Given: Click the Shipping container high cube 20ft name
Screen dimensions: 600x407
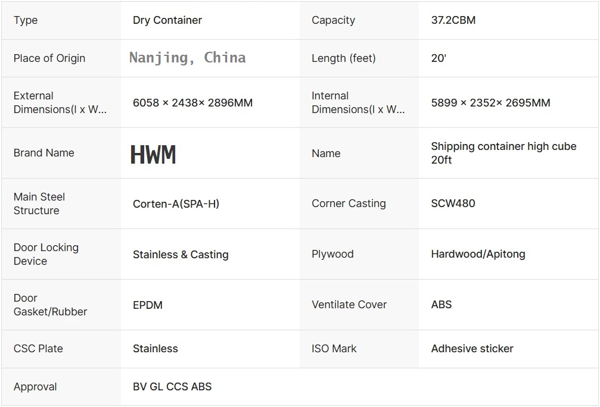Looking at the screenshot, I should pos(503,153).
